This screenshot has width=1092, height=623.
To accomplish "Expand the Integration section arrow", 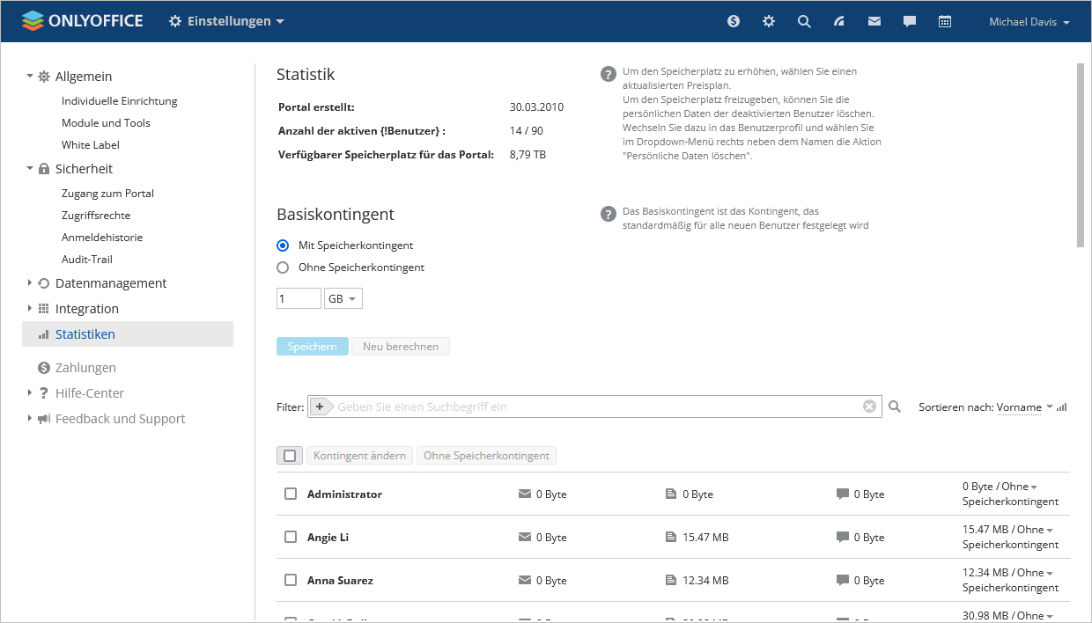I will [30, 309].
